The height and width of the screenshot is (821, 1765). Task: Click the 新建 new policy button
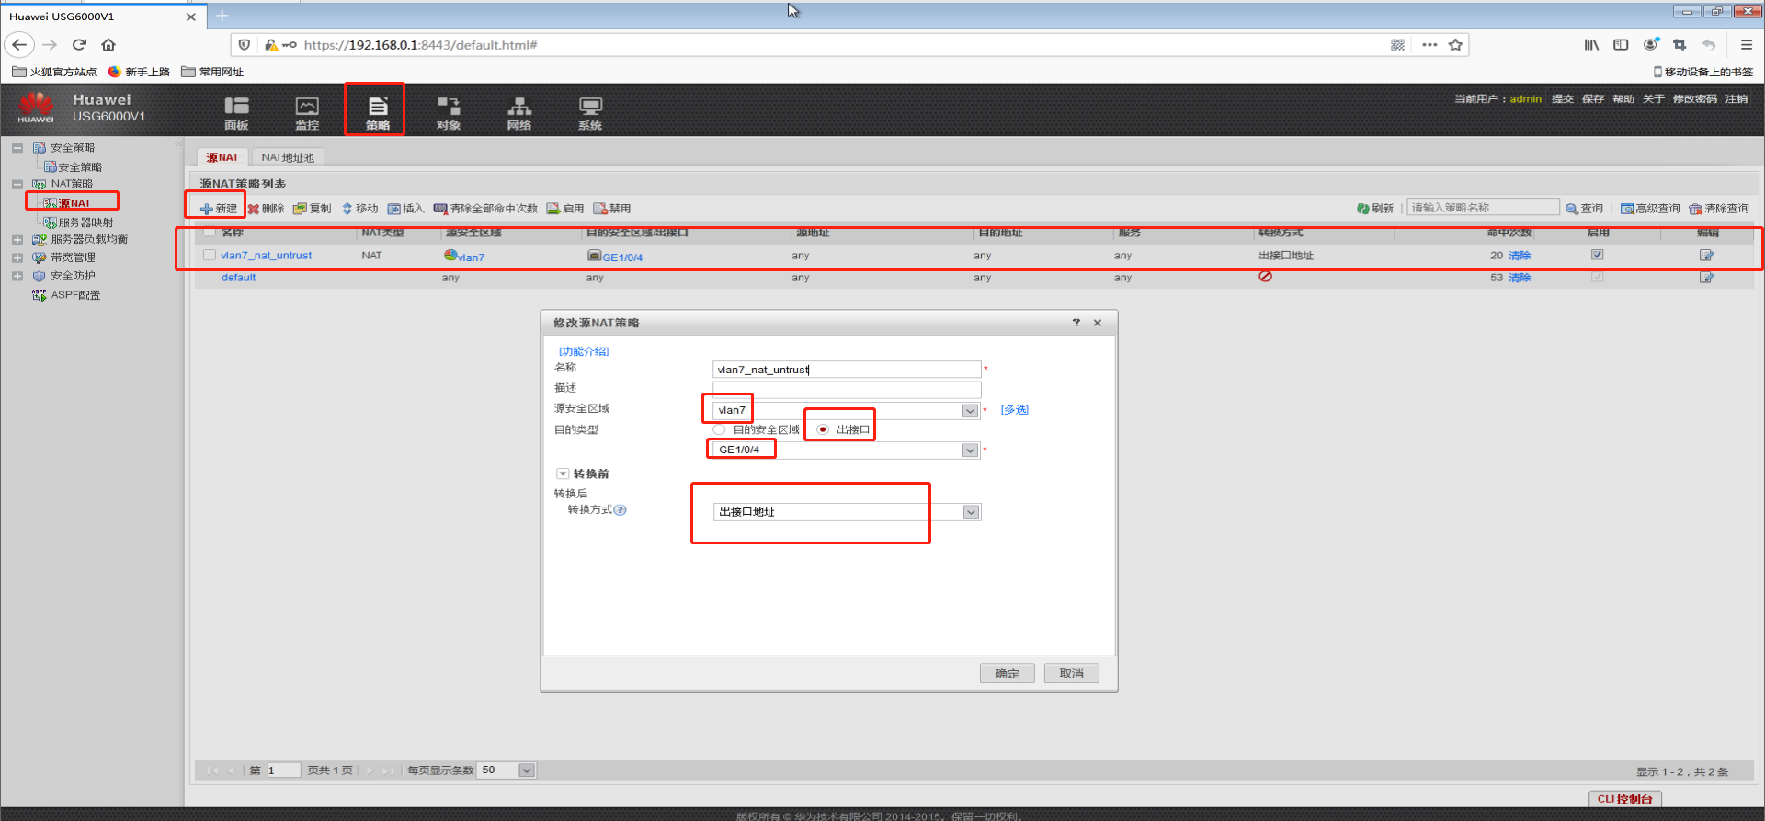click(219, 209)
